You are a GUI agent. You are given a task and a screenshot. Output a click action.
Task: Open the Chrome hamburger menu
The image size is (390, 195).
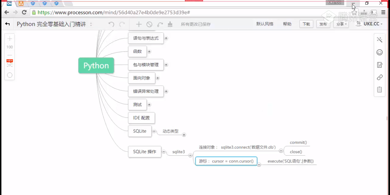(383, 12)
